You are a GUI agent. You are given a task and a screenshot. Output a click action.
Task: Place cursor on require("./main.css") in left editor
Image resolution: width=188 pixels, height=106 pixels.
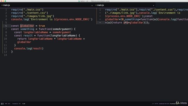click(x=27, y=10)
